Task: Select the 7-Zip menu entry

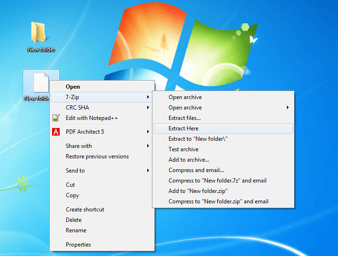Action: pyautogui.click(x=102, y=97)
